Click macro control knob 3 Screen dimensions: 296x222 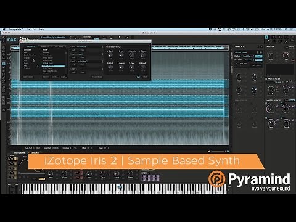click(x=132, y=55)
